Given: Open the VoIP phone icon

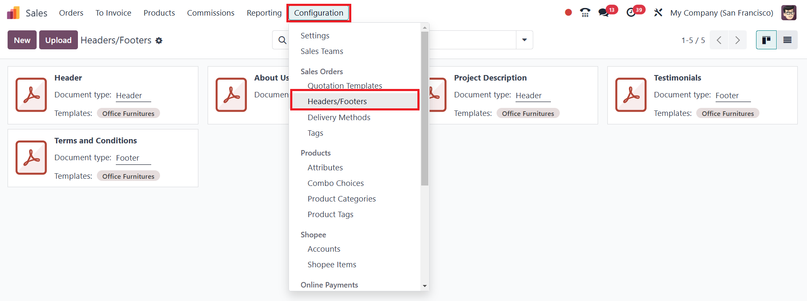Looking at the screenshot, I should pyautogui.click(x=585, y=13).
